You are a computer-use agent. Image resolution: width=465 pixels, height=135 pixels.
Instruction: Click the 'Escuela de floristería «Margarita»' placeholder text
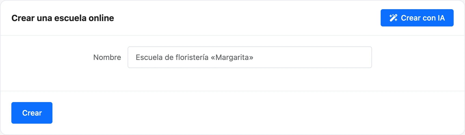tap(194, 57)
